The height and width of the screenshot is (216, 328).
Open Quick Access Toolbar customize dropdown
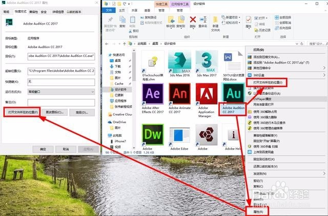(129, 4)
